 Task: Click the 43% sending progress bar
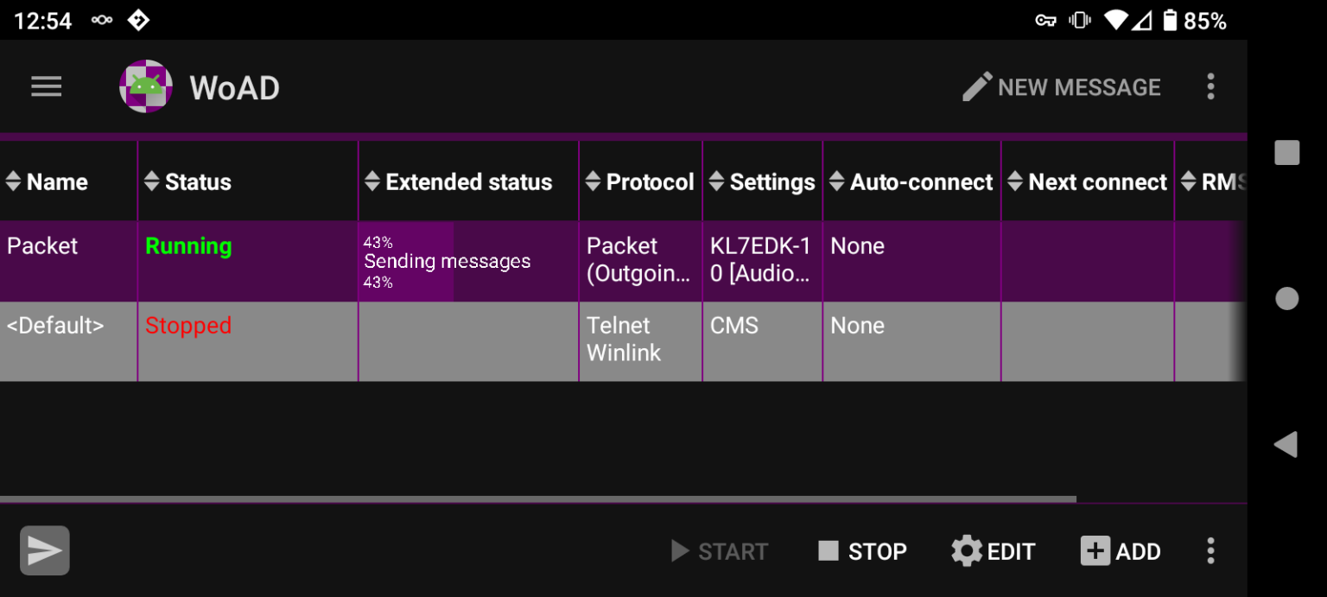tap(406, 262)
